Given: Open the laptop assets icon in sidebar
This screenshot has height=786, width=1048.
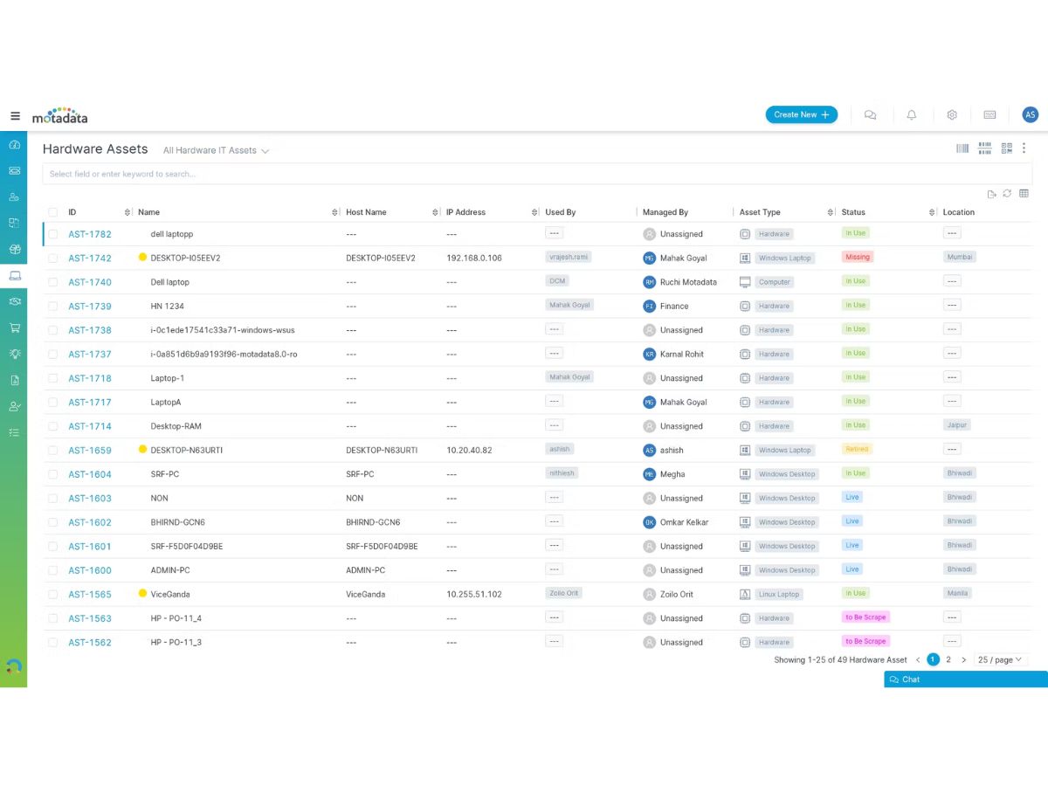Looking at the screenshot, I should click(14, 276).
